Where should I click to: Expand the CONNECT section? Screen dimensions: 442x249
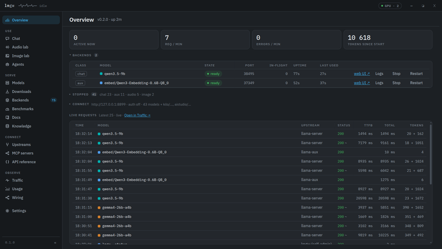79,104
